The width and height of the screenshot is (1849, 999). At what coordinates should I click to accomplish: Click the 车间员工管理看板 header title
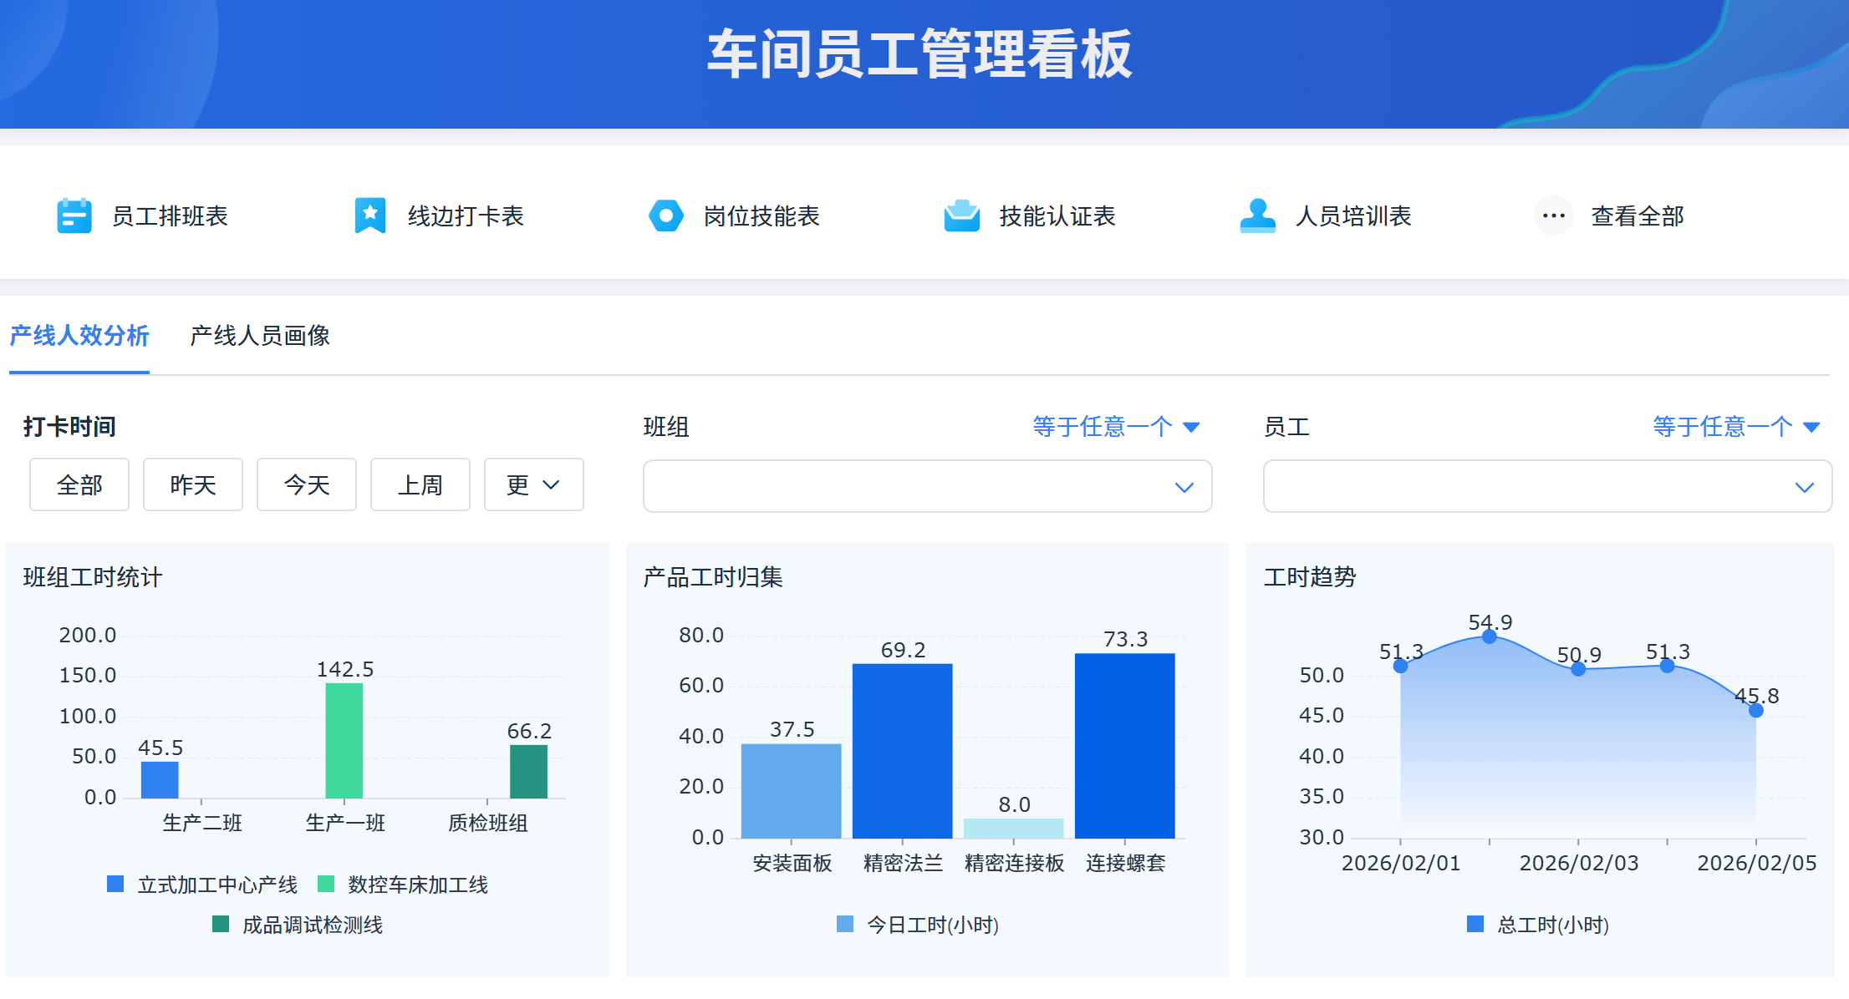919,54
